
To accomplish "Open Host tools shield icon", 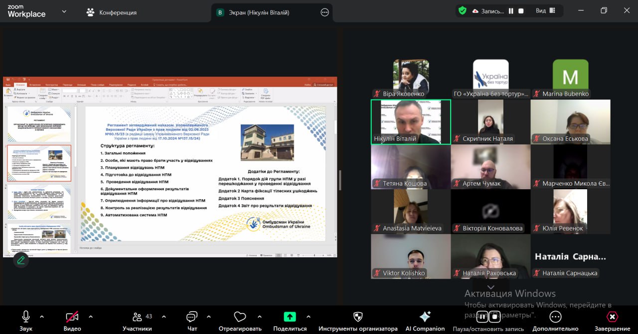I will (x=358, y=317).
